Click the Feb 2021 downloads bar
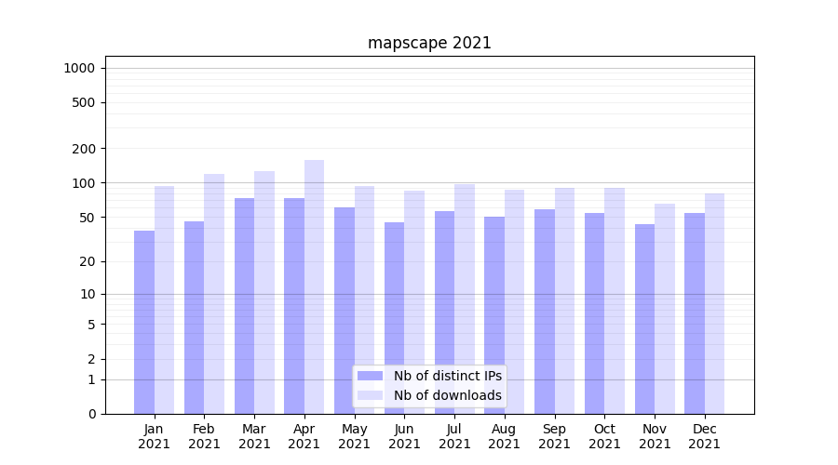This screenshot has width=838, height=465. pos(214,294)
